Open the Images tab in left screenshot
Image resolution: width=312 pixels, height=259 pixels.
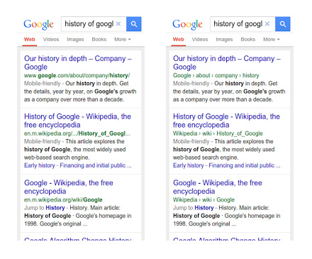click(x=75, y=40)
